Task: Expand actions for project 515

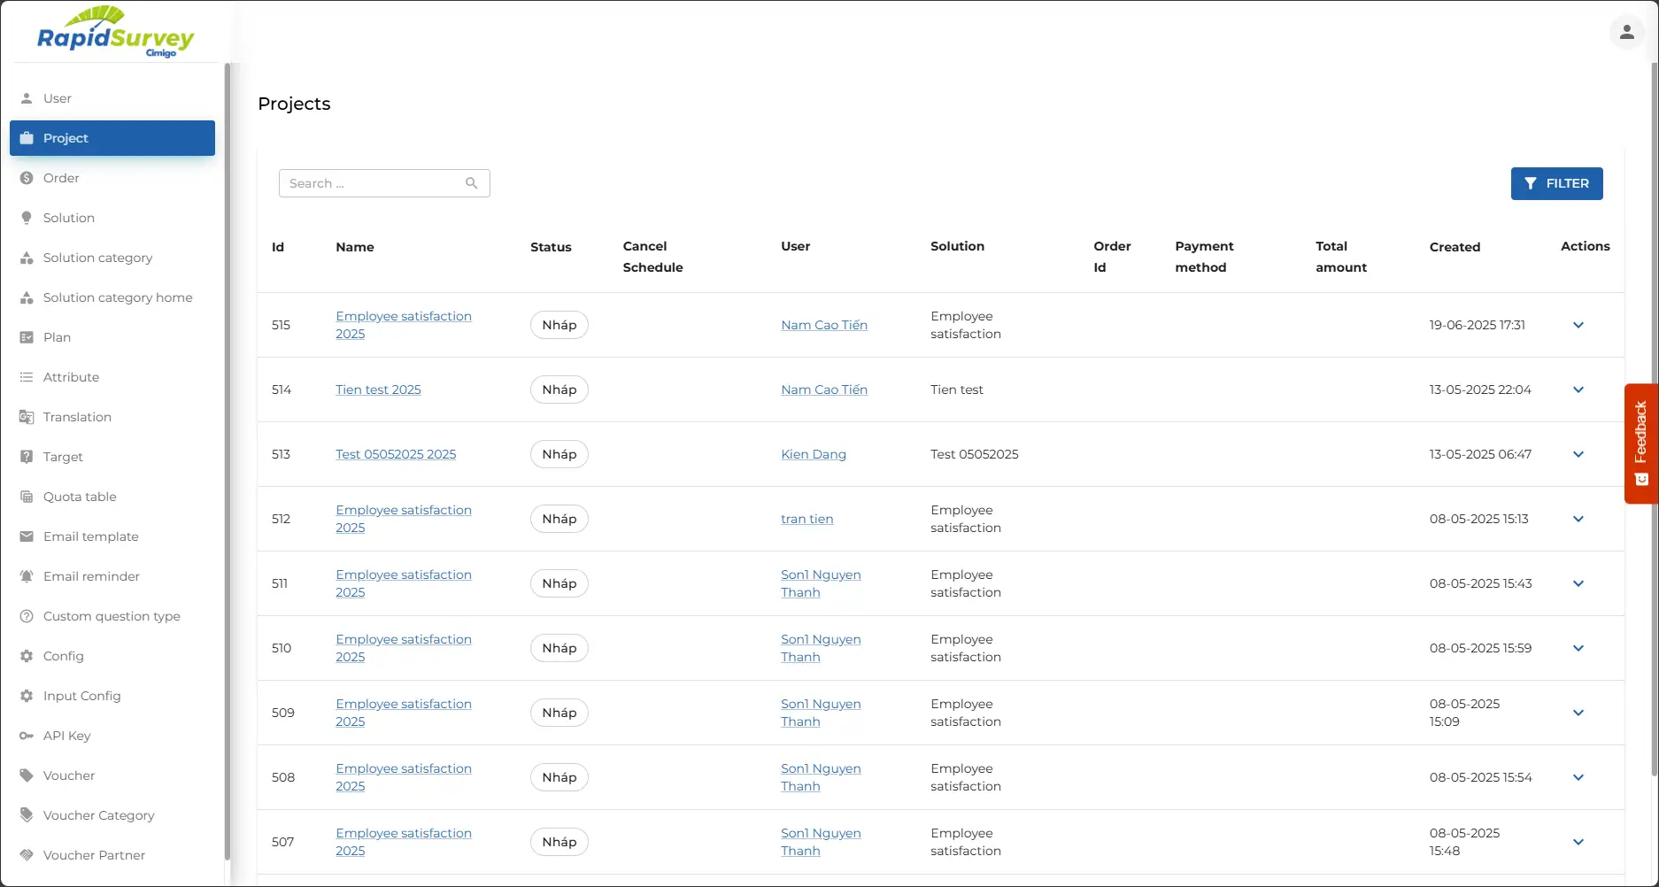Action: [x=1578, y=325]
